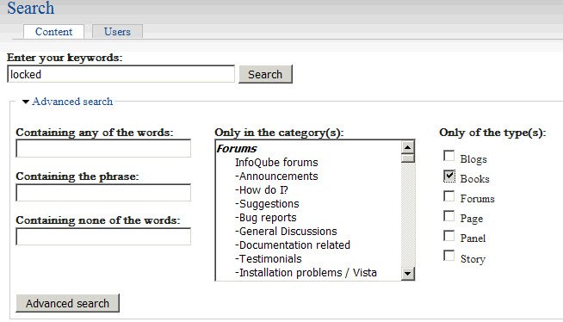Switch to the Content tab
Screen dimensions: 563x322
click(x=54, y=32)
